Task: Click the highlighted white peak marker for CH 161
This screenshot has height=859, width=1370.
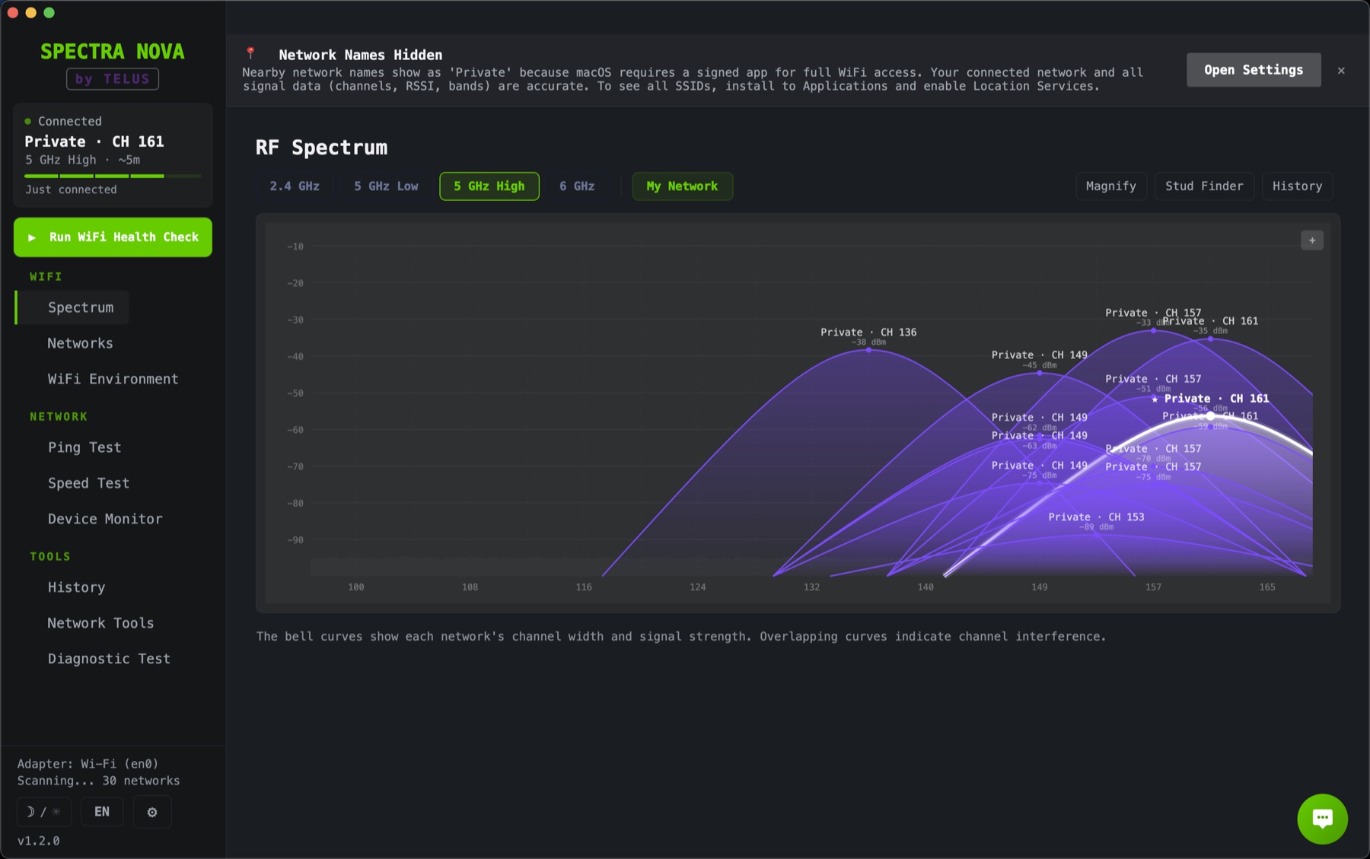Action: coord(1210,416)
